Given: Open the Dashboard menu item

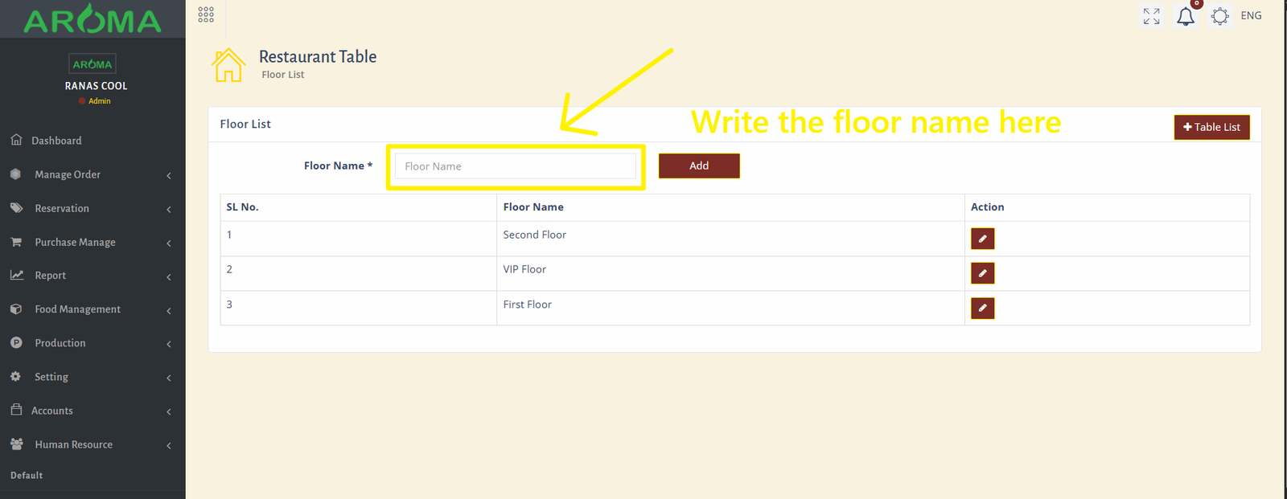Looking at the screenshot, I should click(x=56, y=141).
